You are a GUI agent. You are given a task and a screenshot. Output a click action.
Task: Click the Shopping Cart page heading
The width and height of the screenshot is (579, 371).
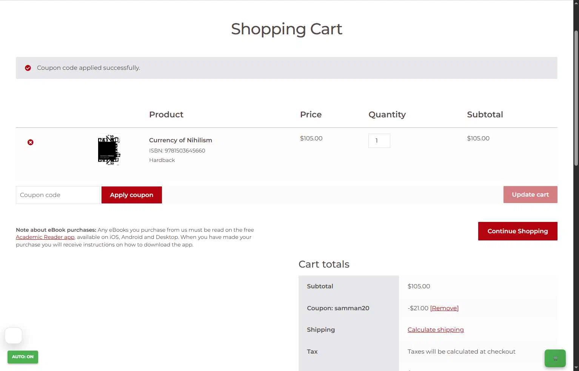[286, 29]
